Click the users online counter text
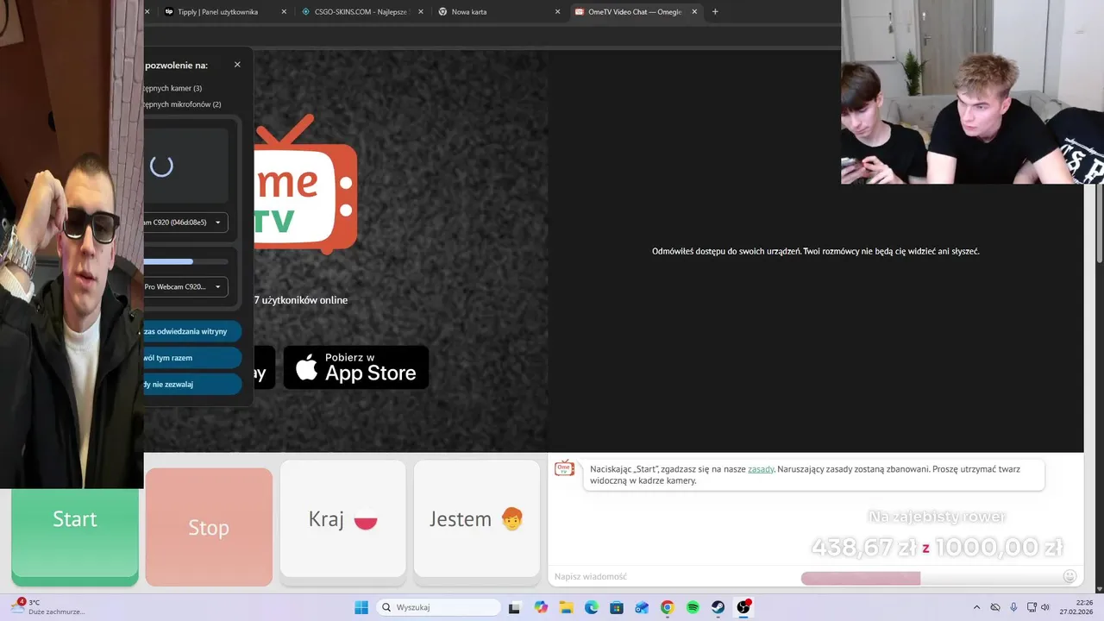The image size is (1104, 621). coord(300,300)
